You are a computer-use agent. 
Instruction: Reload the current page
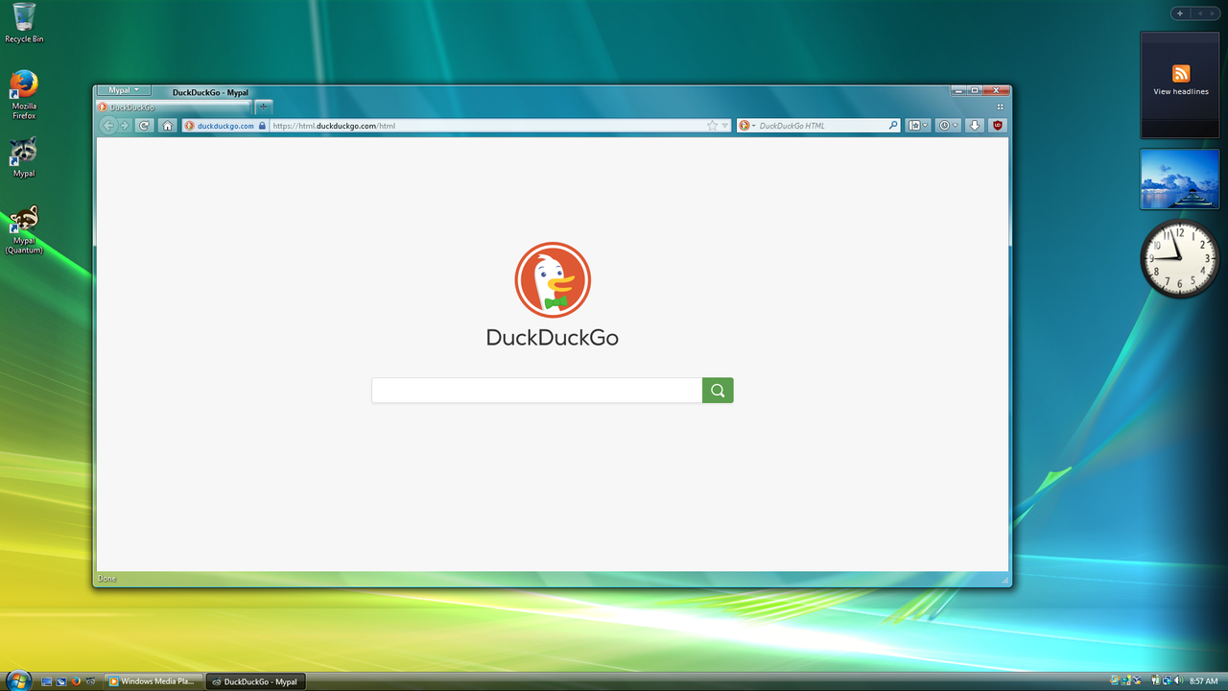[x=145, y=126]
